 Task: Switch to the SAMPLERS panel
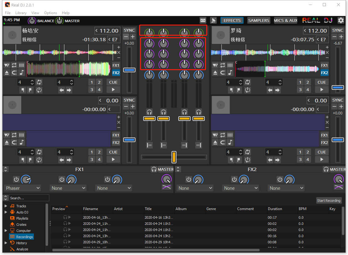tap(258, 20)
